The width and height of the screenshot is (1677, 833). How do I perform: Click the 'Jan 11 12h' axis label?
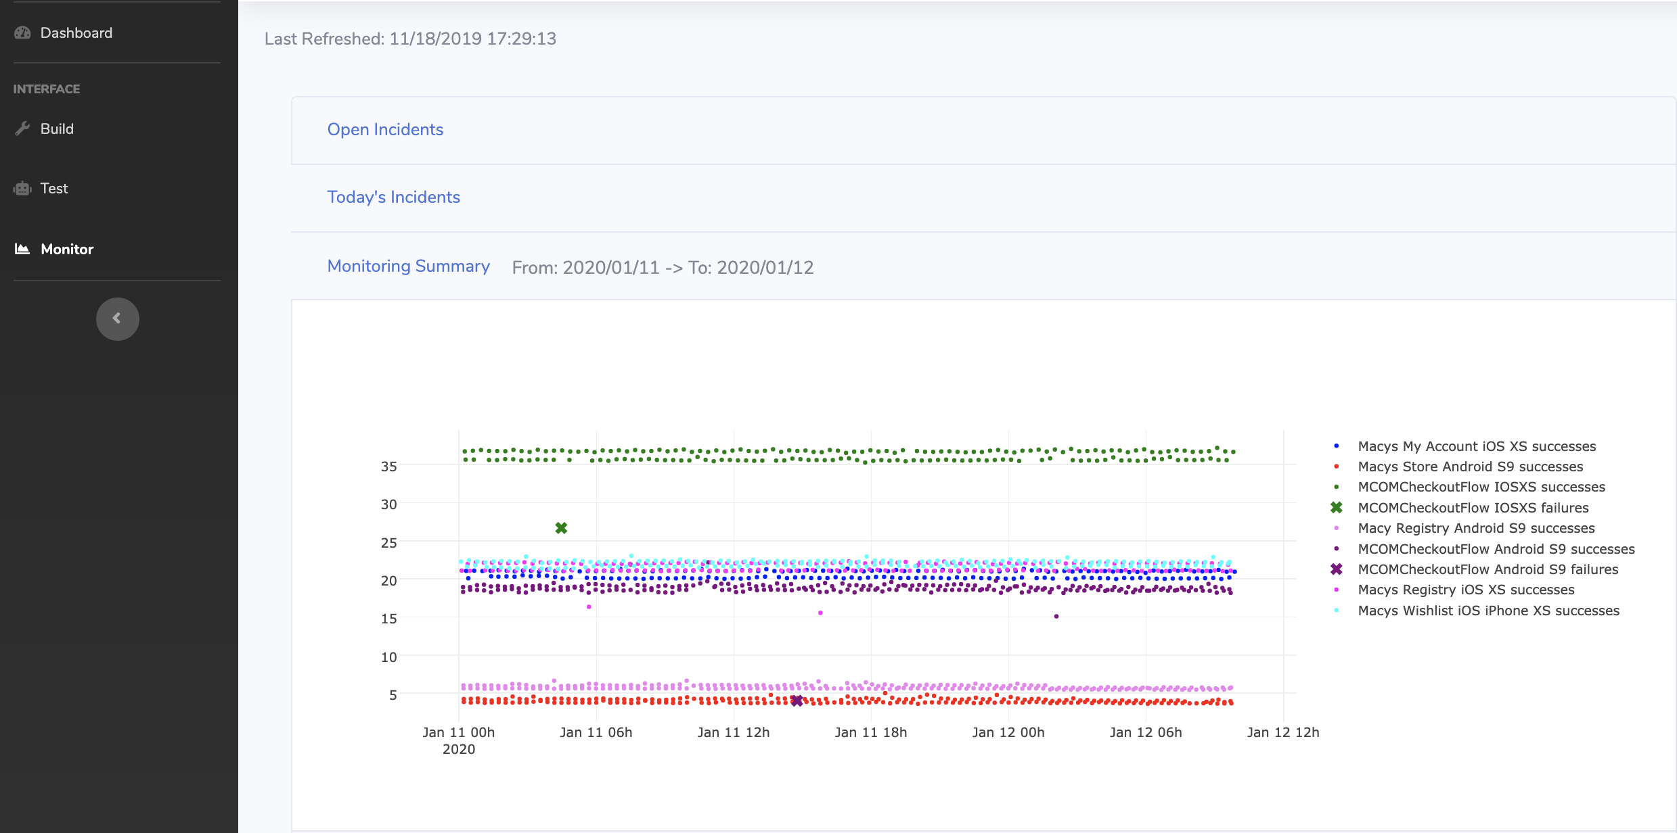click(x=734, y=732)
